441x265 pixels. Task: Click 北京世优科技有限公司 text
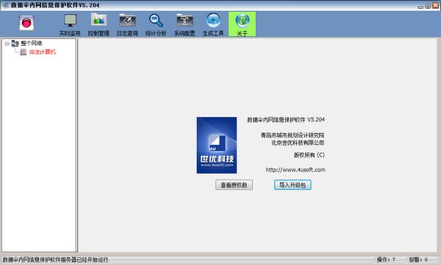point(298,143)
